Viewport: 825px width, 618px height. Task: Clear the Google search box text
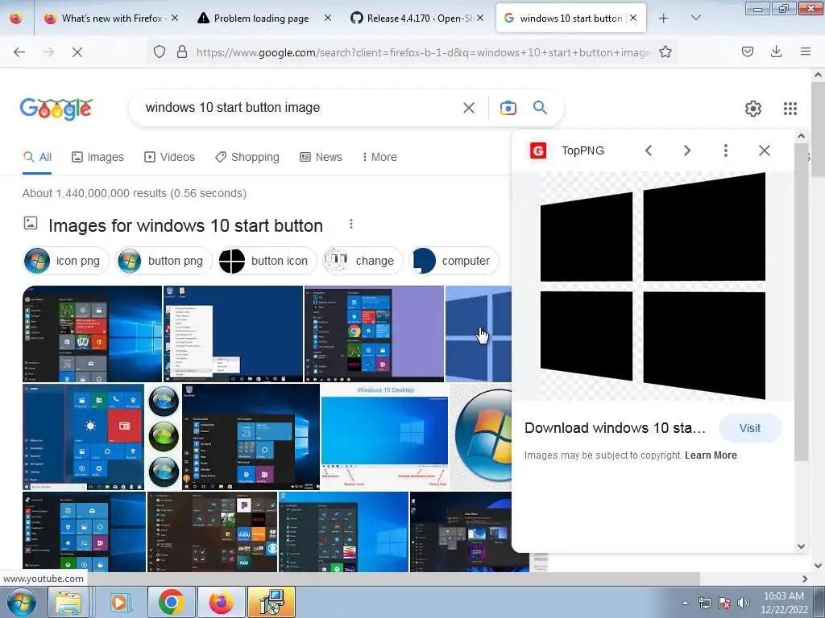point(469,108)
